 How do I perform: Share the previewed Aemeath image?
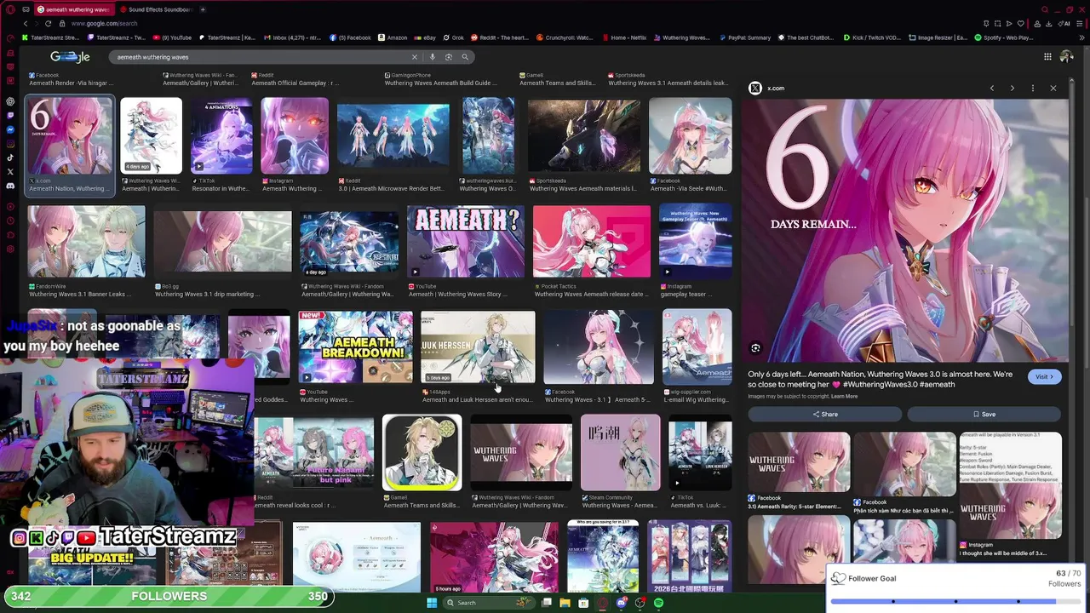pyautogui.click(x=824, y=414)
